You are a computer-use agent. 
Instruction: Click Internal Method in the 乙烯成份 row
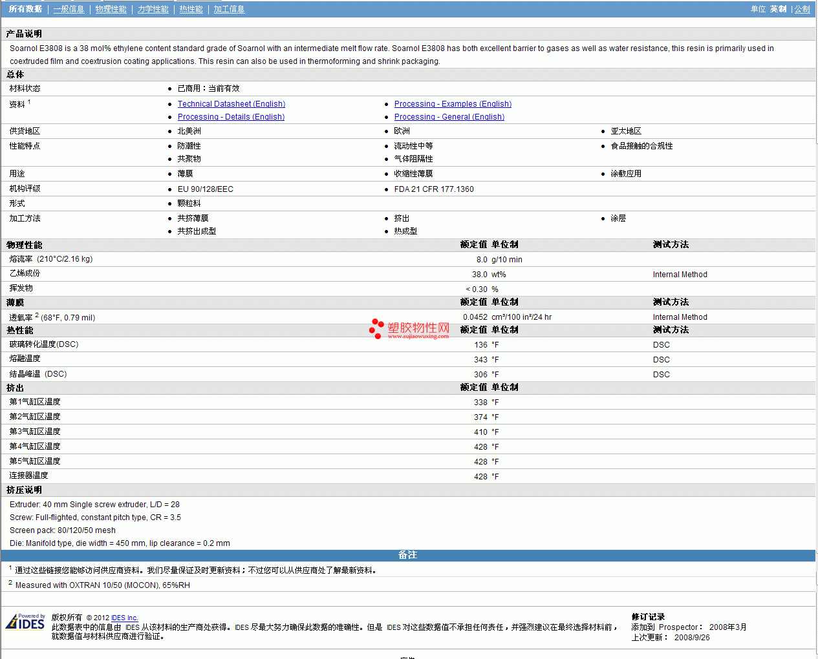click(x=680, y=275)
